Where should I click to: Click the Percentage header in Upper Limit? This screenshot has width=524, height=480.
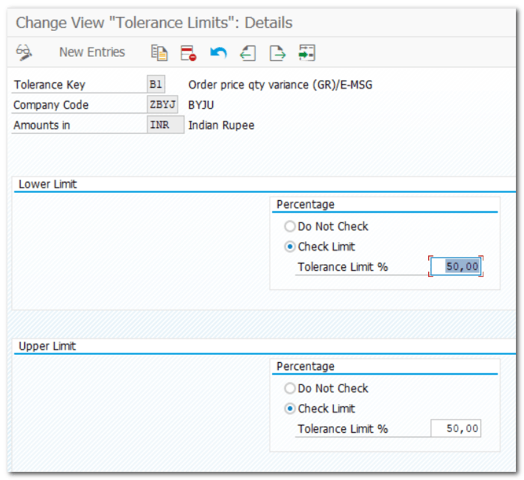point(305,366)
